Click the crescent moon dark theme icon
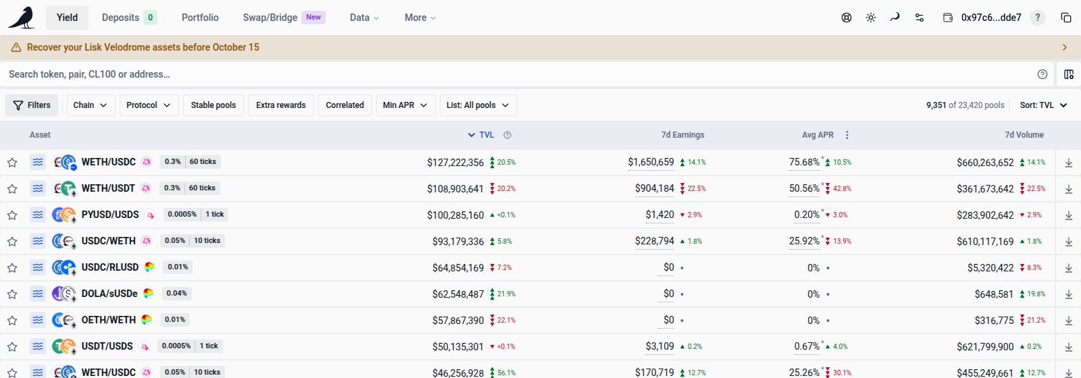 point(895,17)
